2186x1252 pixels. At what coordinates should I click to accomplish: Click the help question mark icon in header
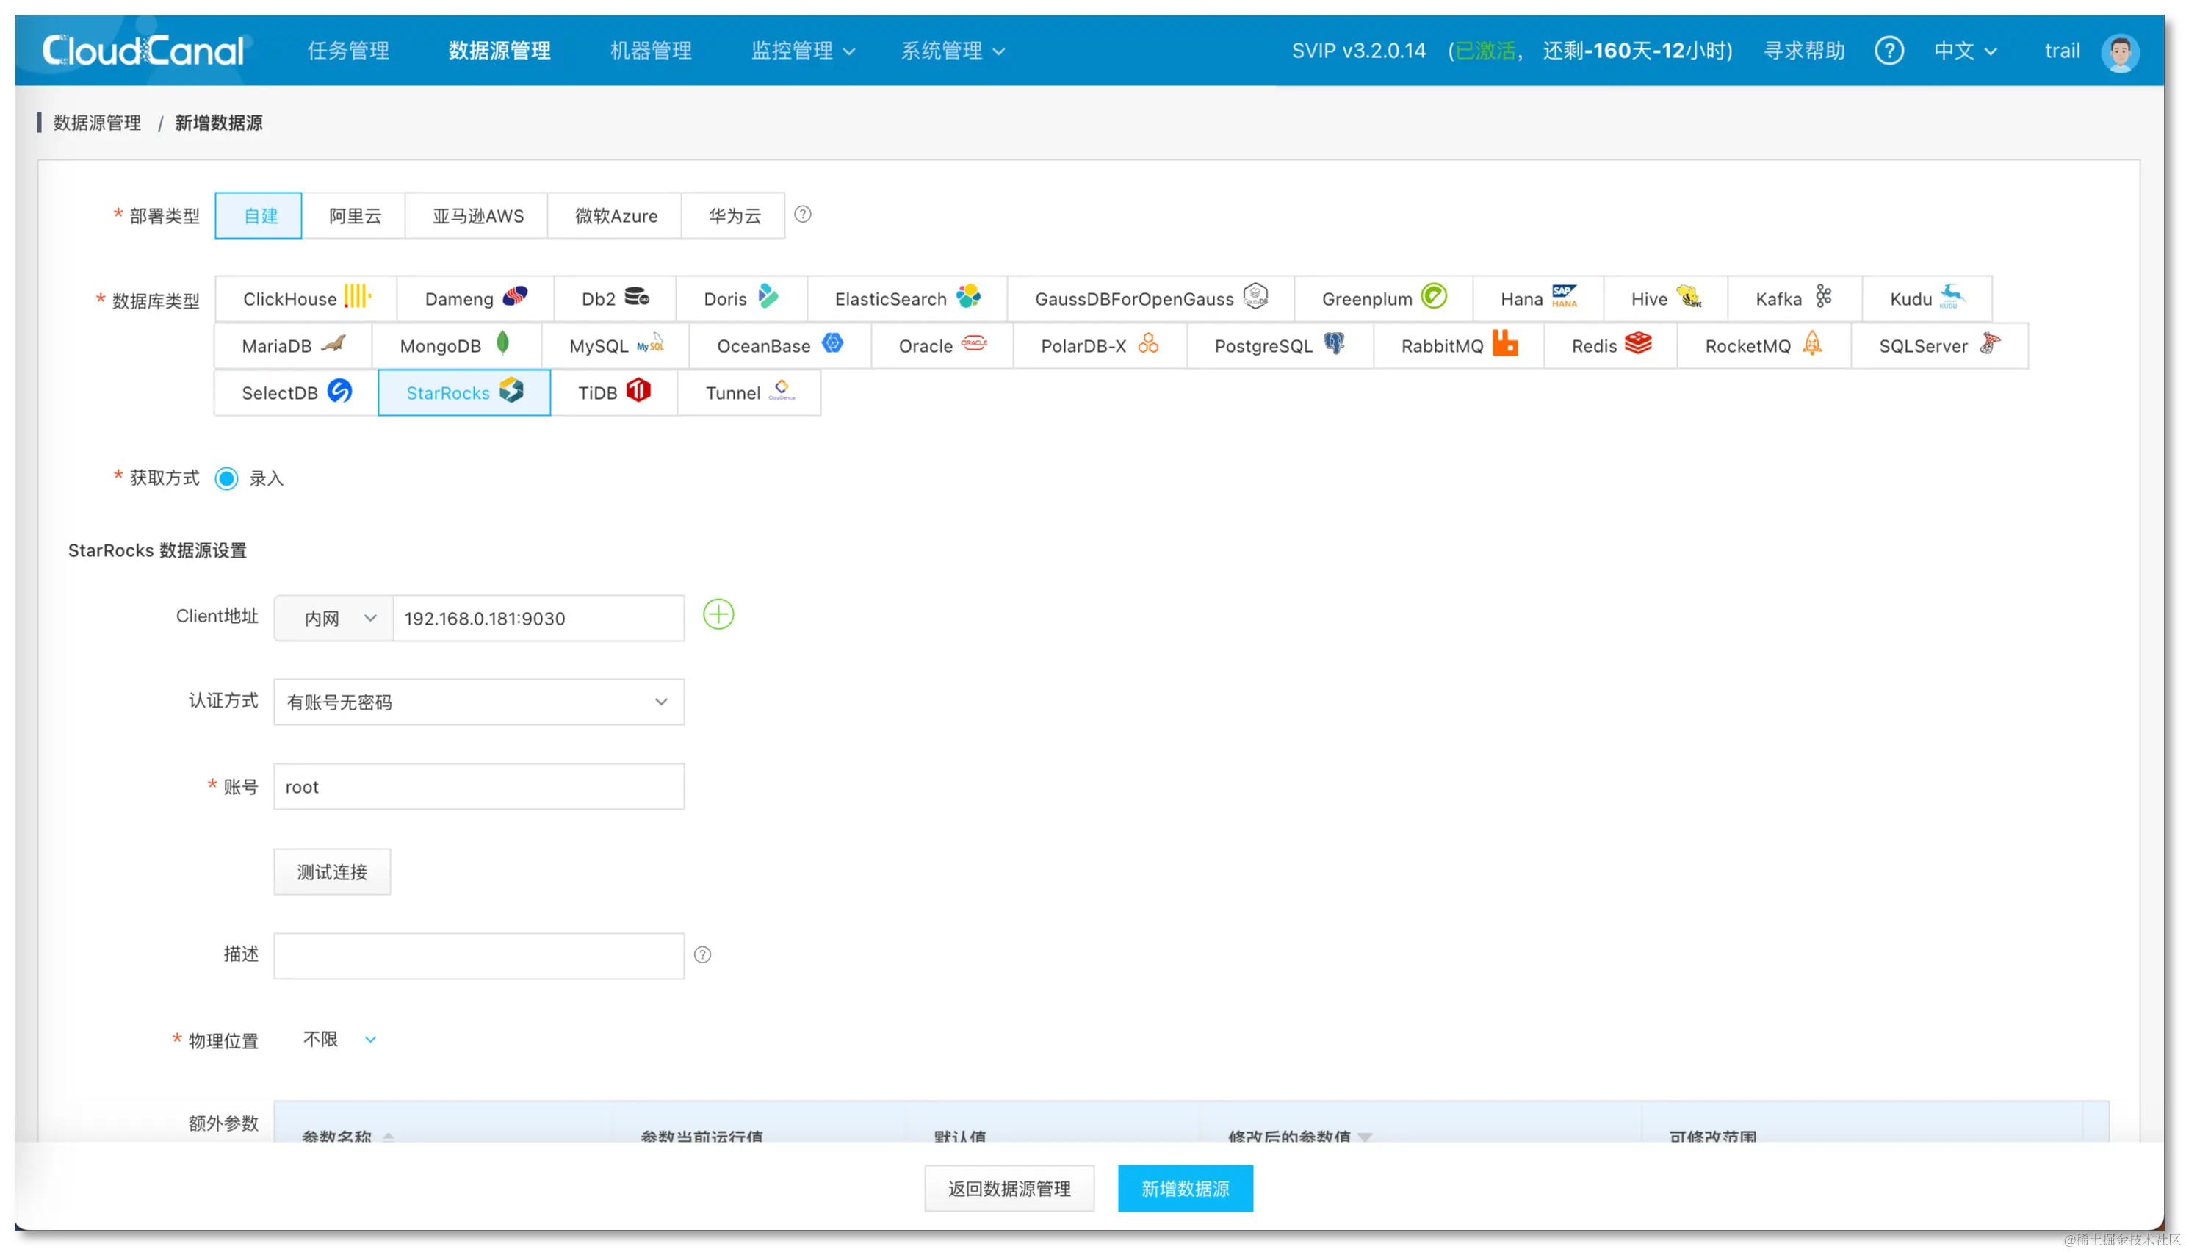tap(1889, 51)
